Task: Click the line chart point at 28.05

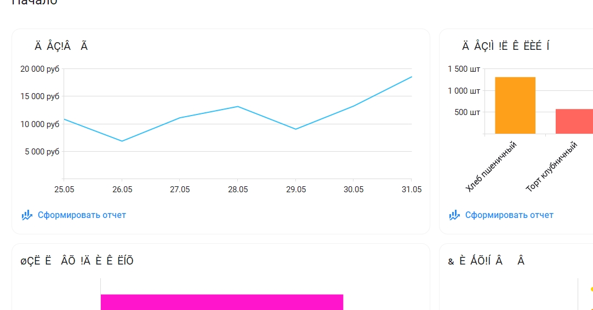Action: coord(237,107)
